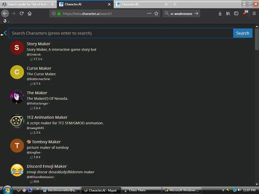Click the green padlock security icon

click(59, 14)
